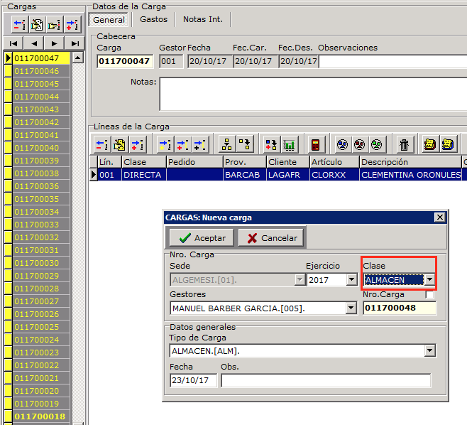Expand the Clase dropdown
The width and height of the screenshot is (467, 425).
[429, 280]
